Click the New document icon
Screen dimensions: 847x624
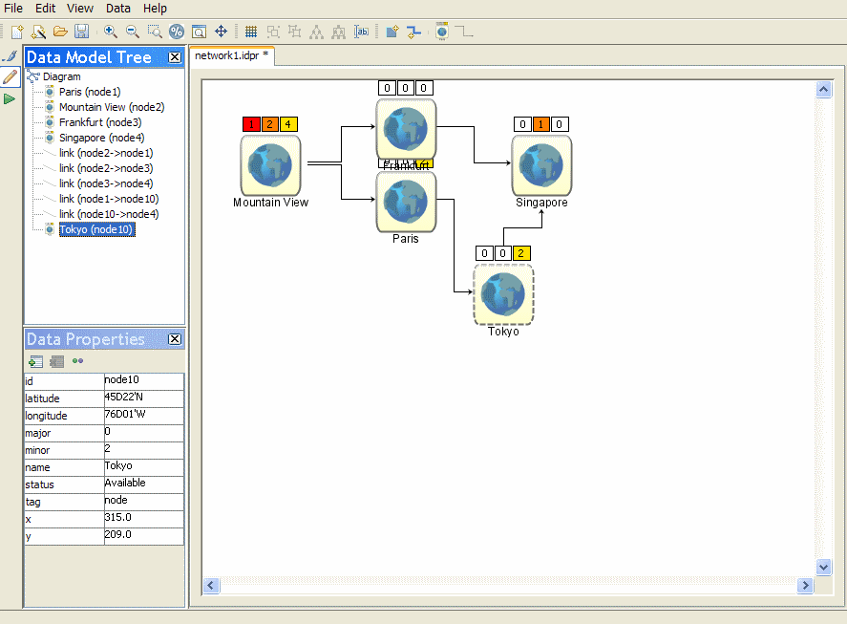[x=16, y=32]
